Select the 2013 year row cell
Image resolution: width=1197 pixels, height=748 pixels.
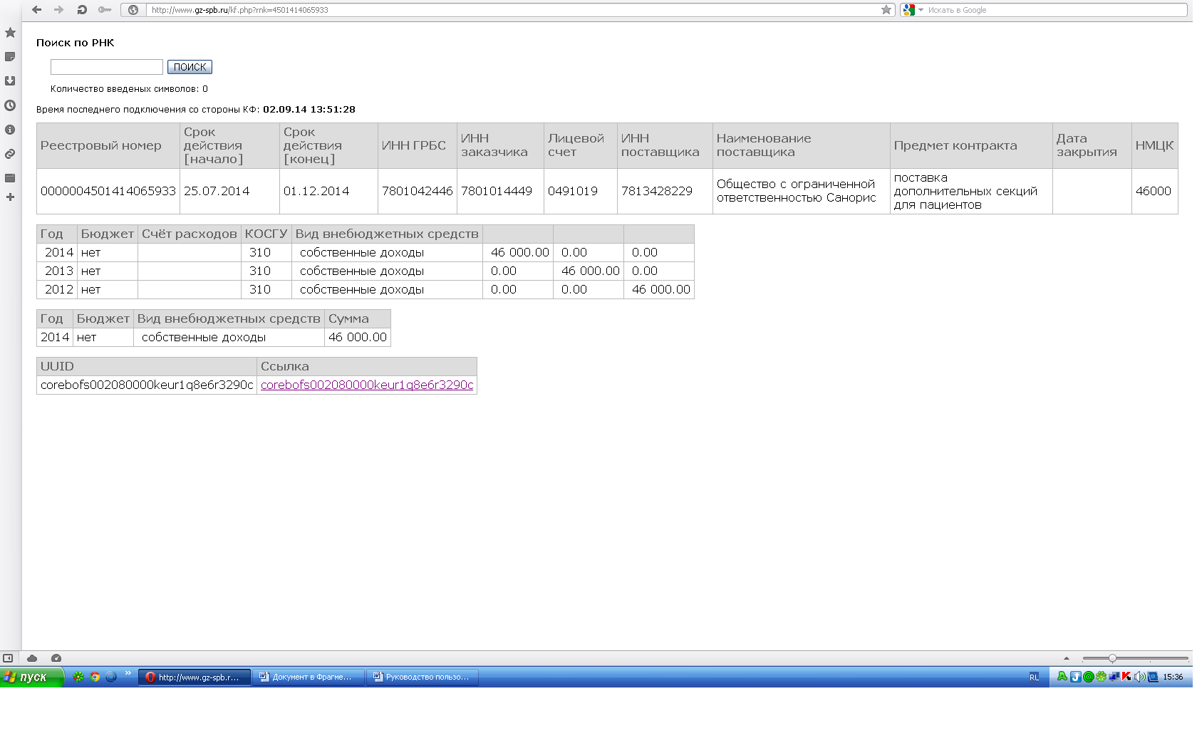tap(57, 271)
